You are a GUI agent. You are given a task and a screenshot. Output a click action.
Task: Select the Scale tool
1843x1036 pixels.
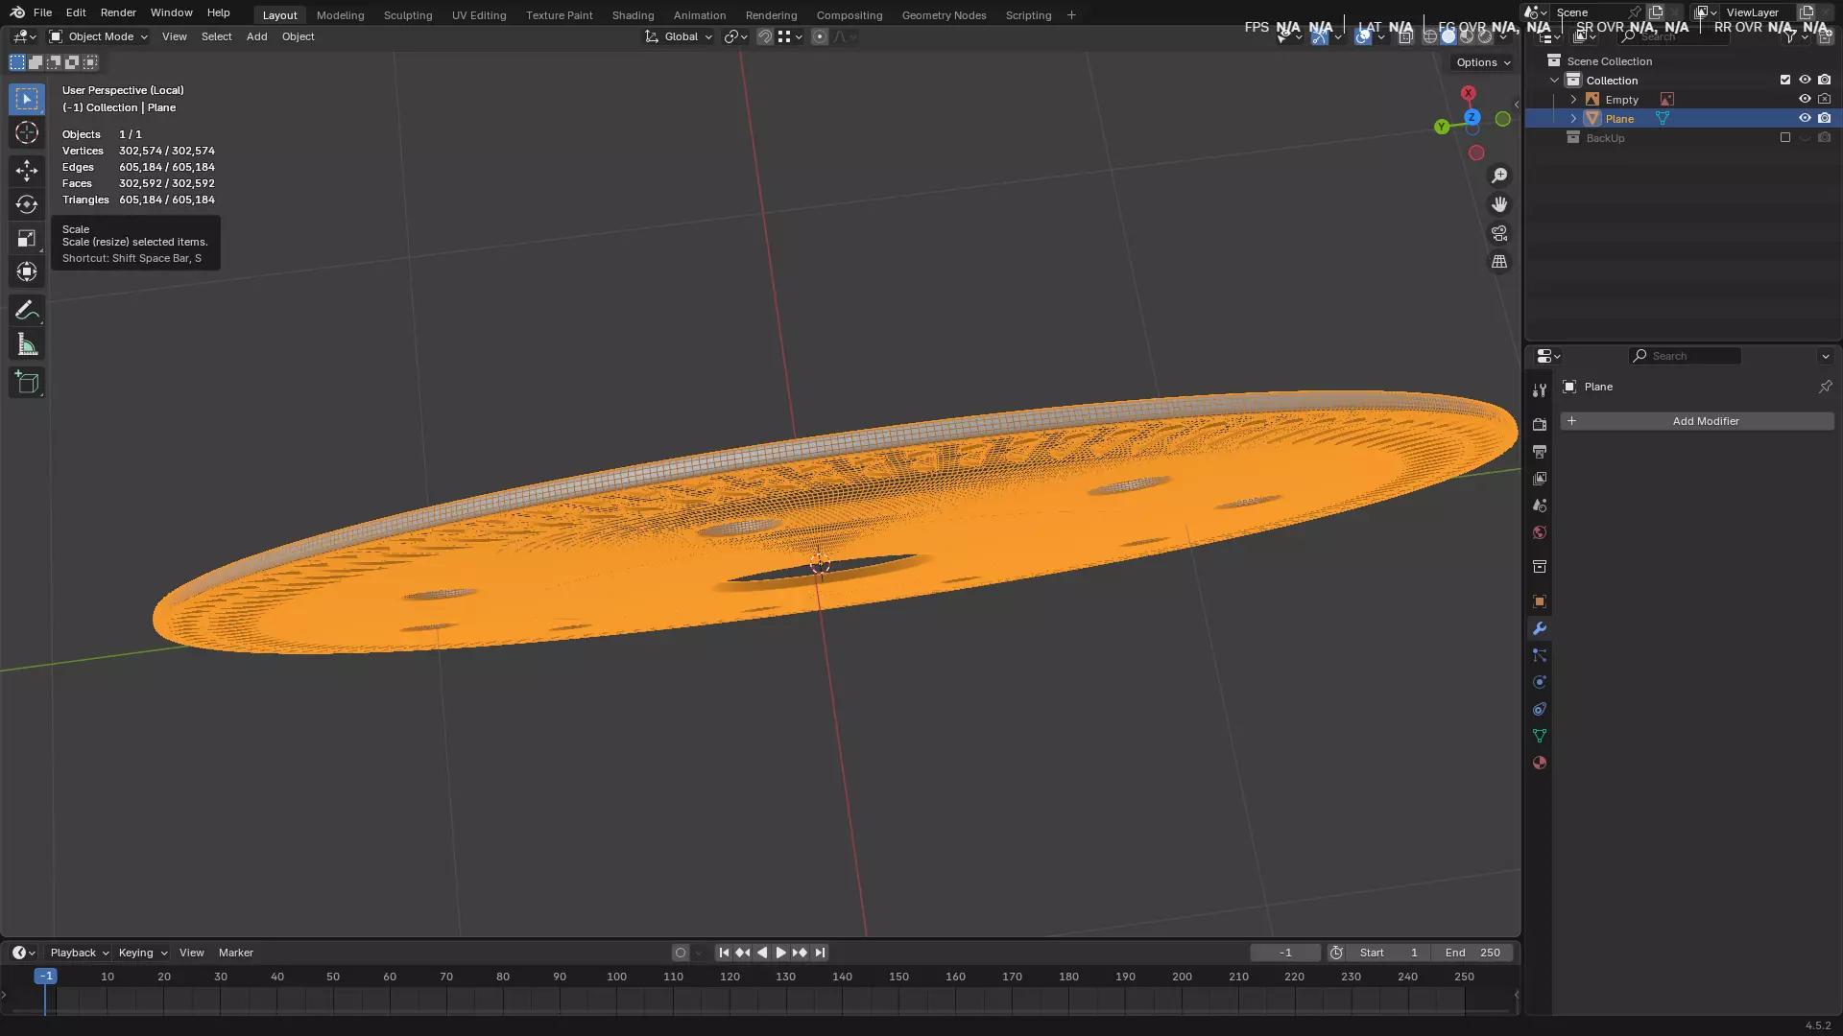tap(27, 238)
